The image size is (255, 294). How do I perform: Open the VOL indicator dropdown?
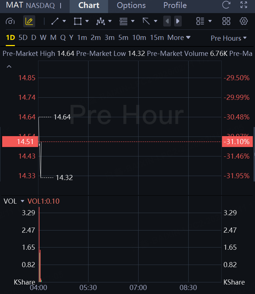point(22,201)
